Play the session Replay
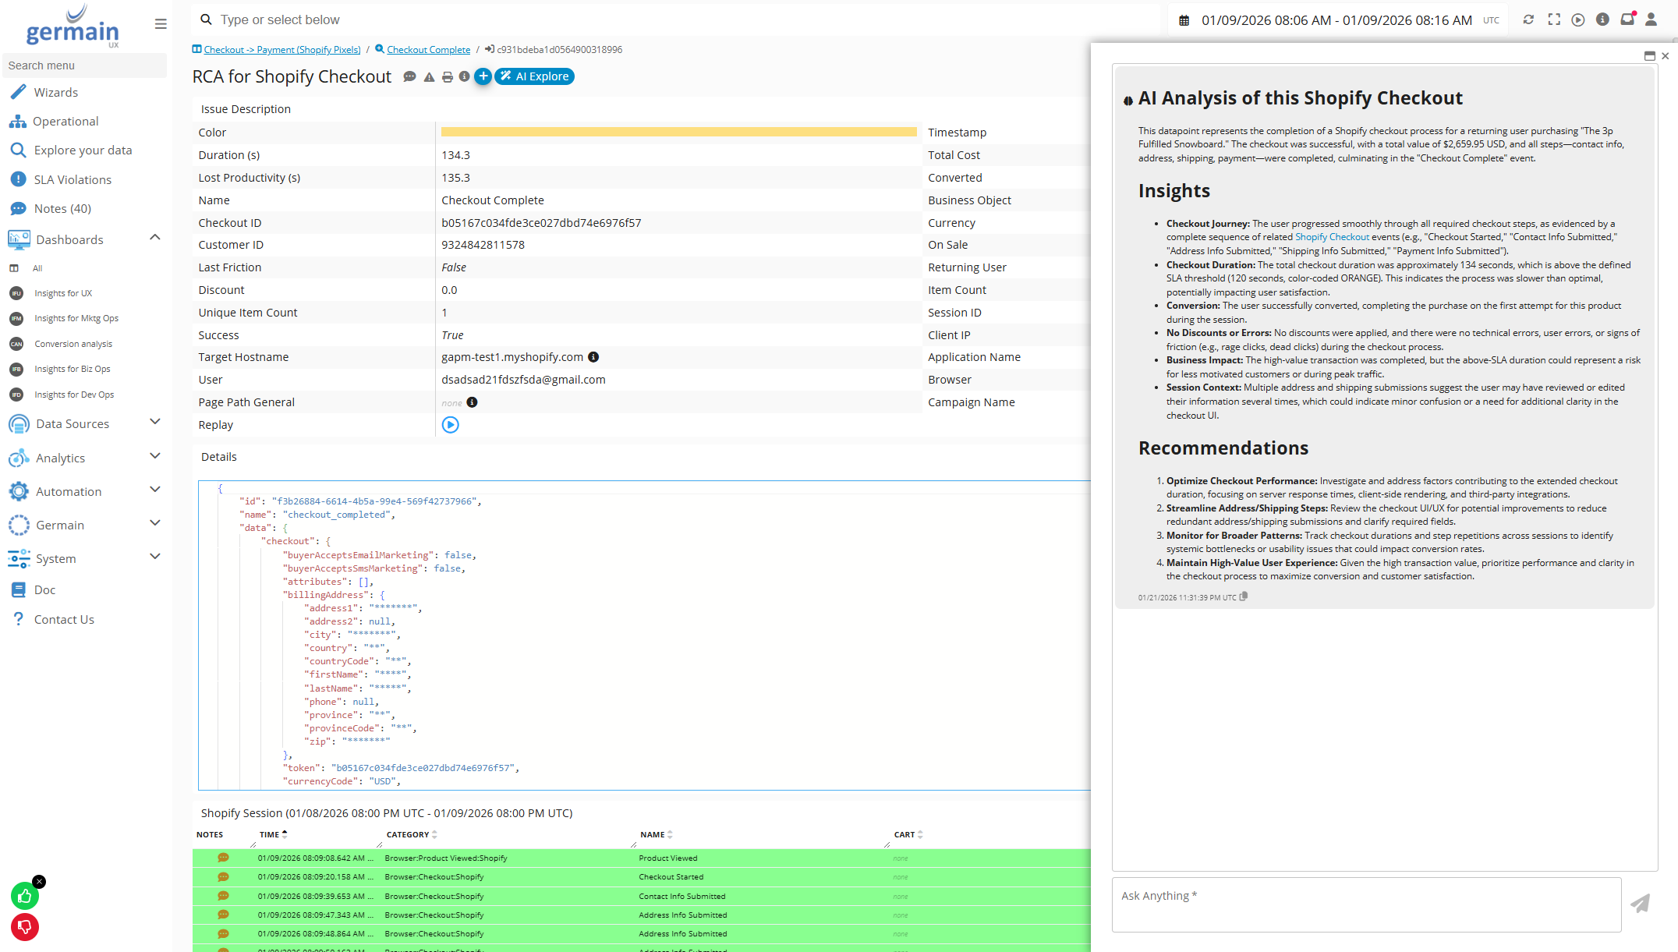The image size is (1678, 952). pyautogui.click(x=450, y=425)
